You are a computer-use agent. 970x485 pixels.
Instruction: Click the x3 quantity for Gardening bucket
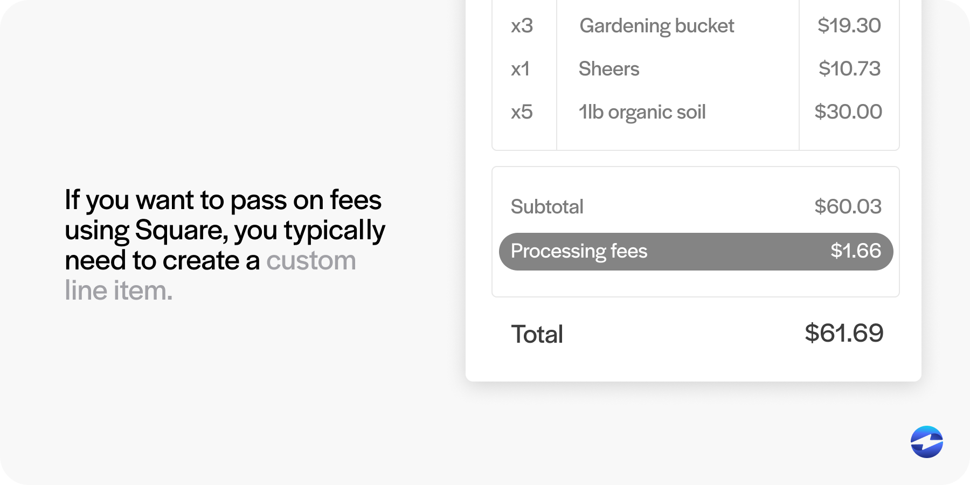pyautogui.click(x=522, y=26)
